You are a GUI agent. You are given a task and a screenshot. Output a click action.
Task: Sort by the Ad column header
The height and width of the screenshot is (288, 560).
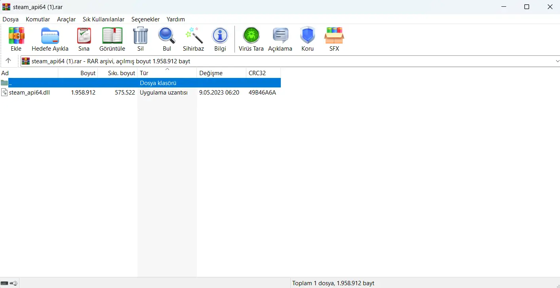[29, 73]
